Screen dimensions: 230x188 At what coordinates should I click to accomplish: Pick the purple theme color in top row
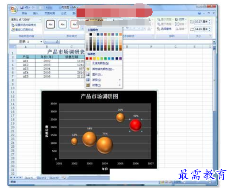pyautogui.click(x=113, y=34)
